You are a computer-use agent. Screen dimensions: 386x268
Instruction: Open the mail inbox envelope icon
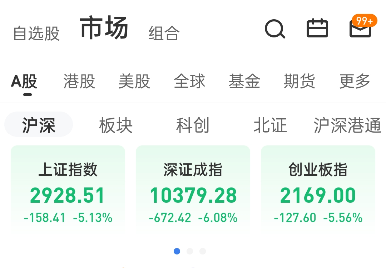click(360, 30)
